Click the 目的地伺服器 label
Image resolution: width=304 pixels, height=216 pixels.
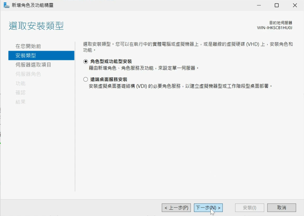281,23
